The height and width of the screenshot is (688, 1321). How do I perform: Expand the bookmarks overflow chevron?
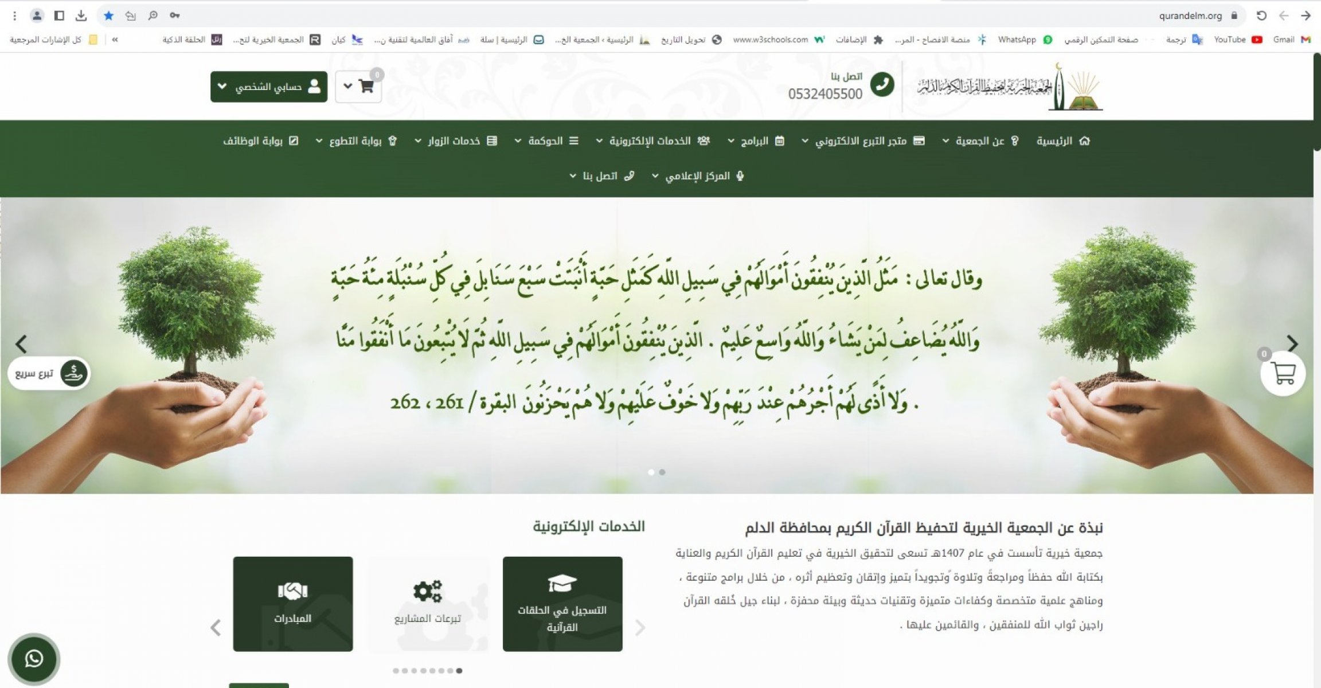click(115, 40)
